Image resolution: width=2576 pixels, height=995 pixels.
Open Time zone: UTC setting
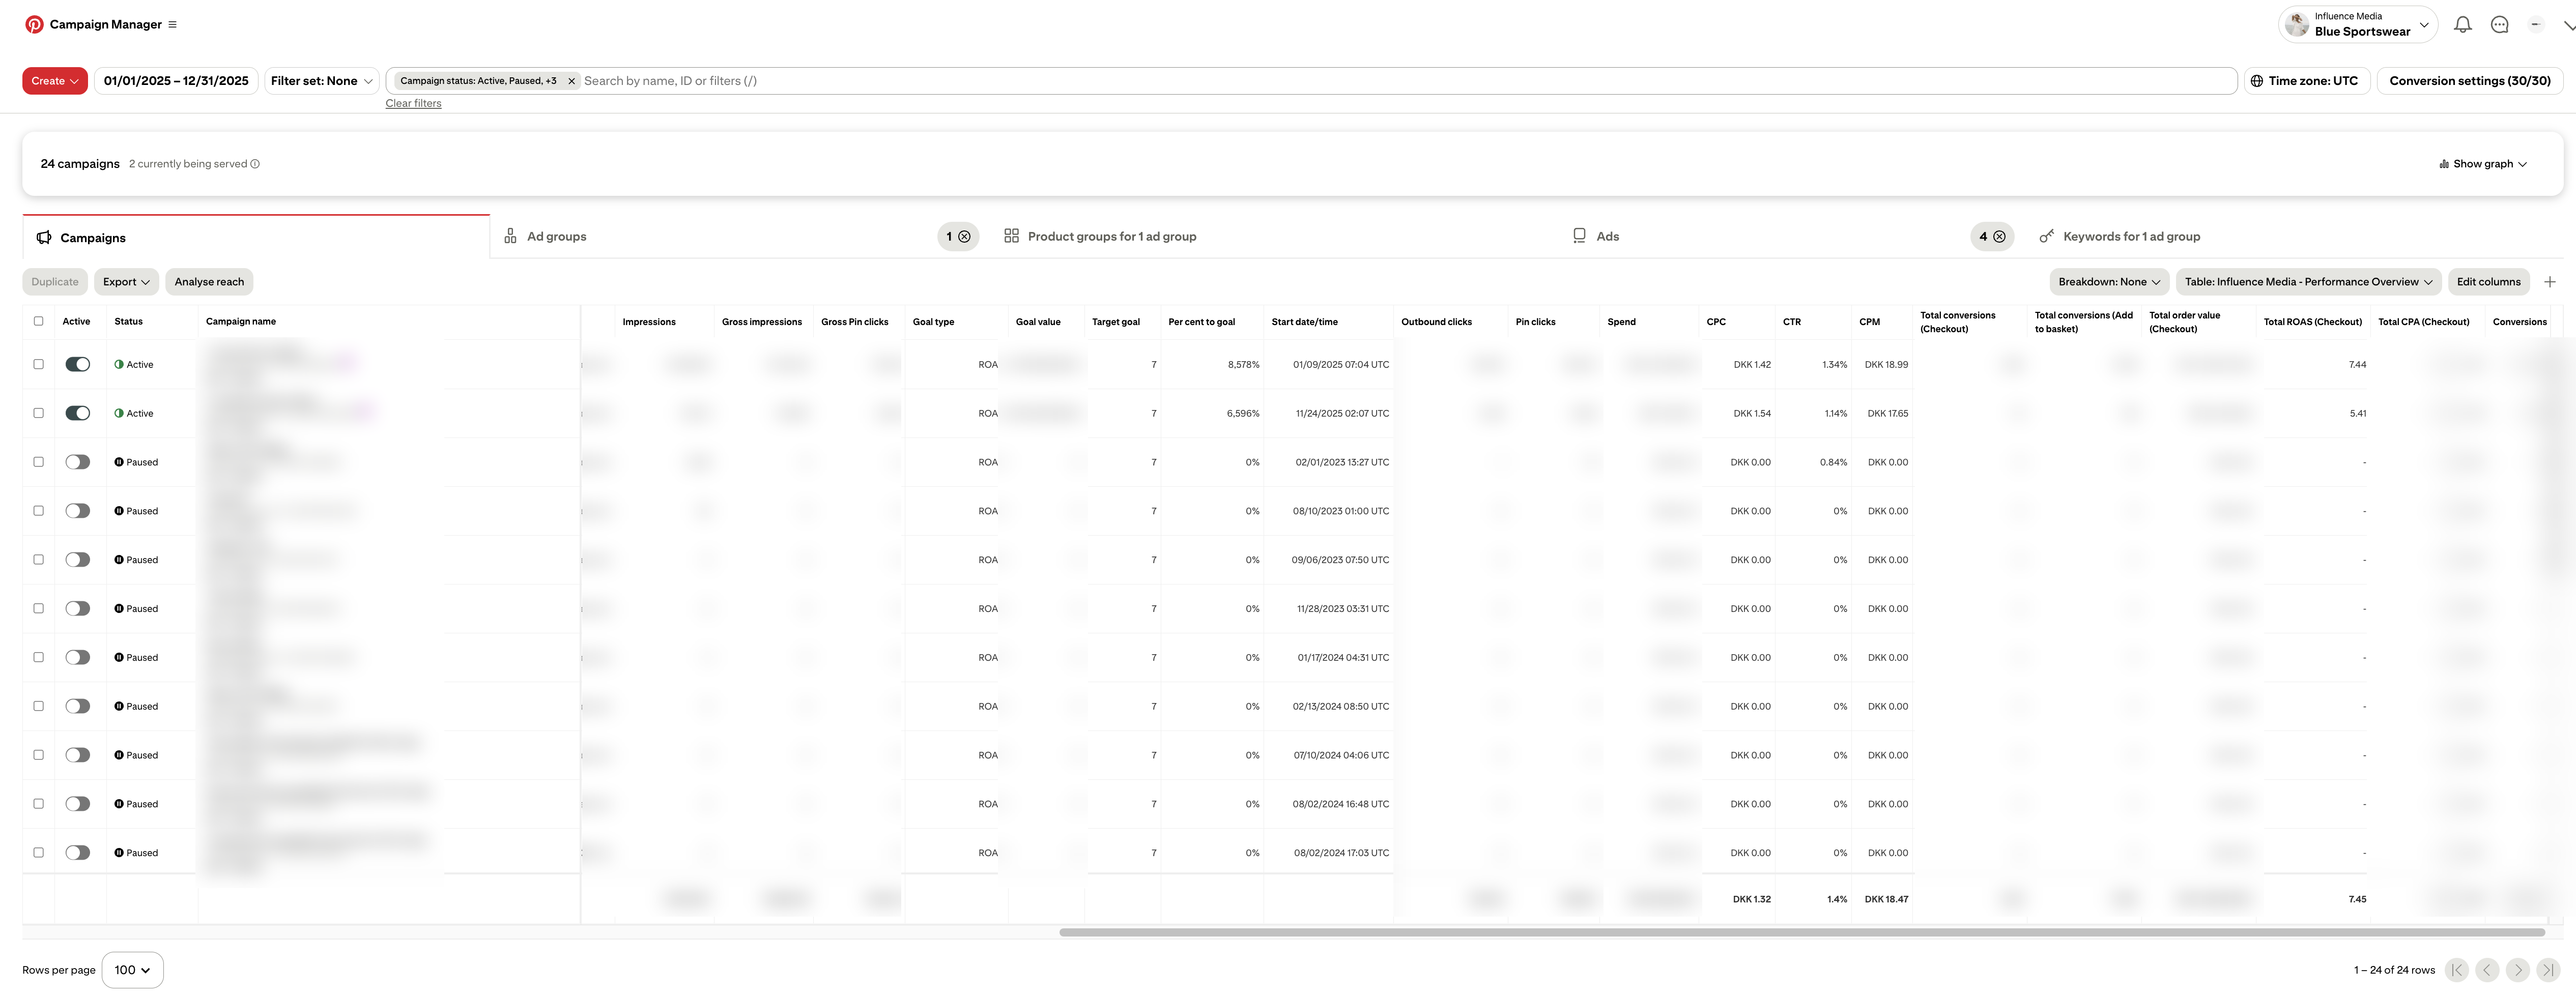[2306, 81]
